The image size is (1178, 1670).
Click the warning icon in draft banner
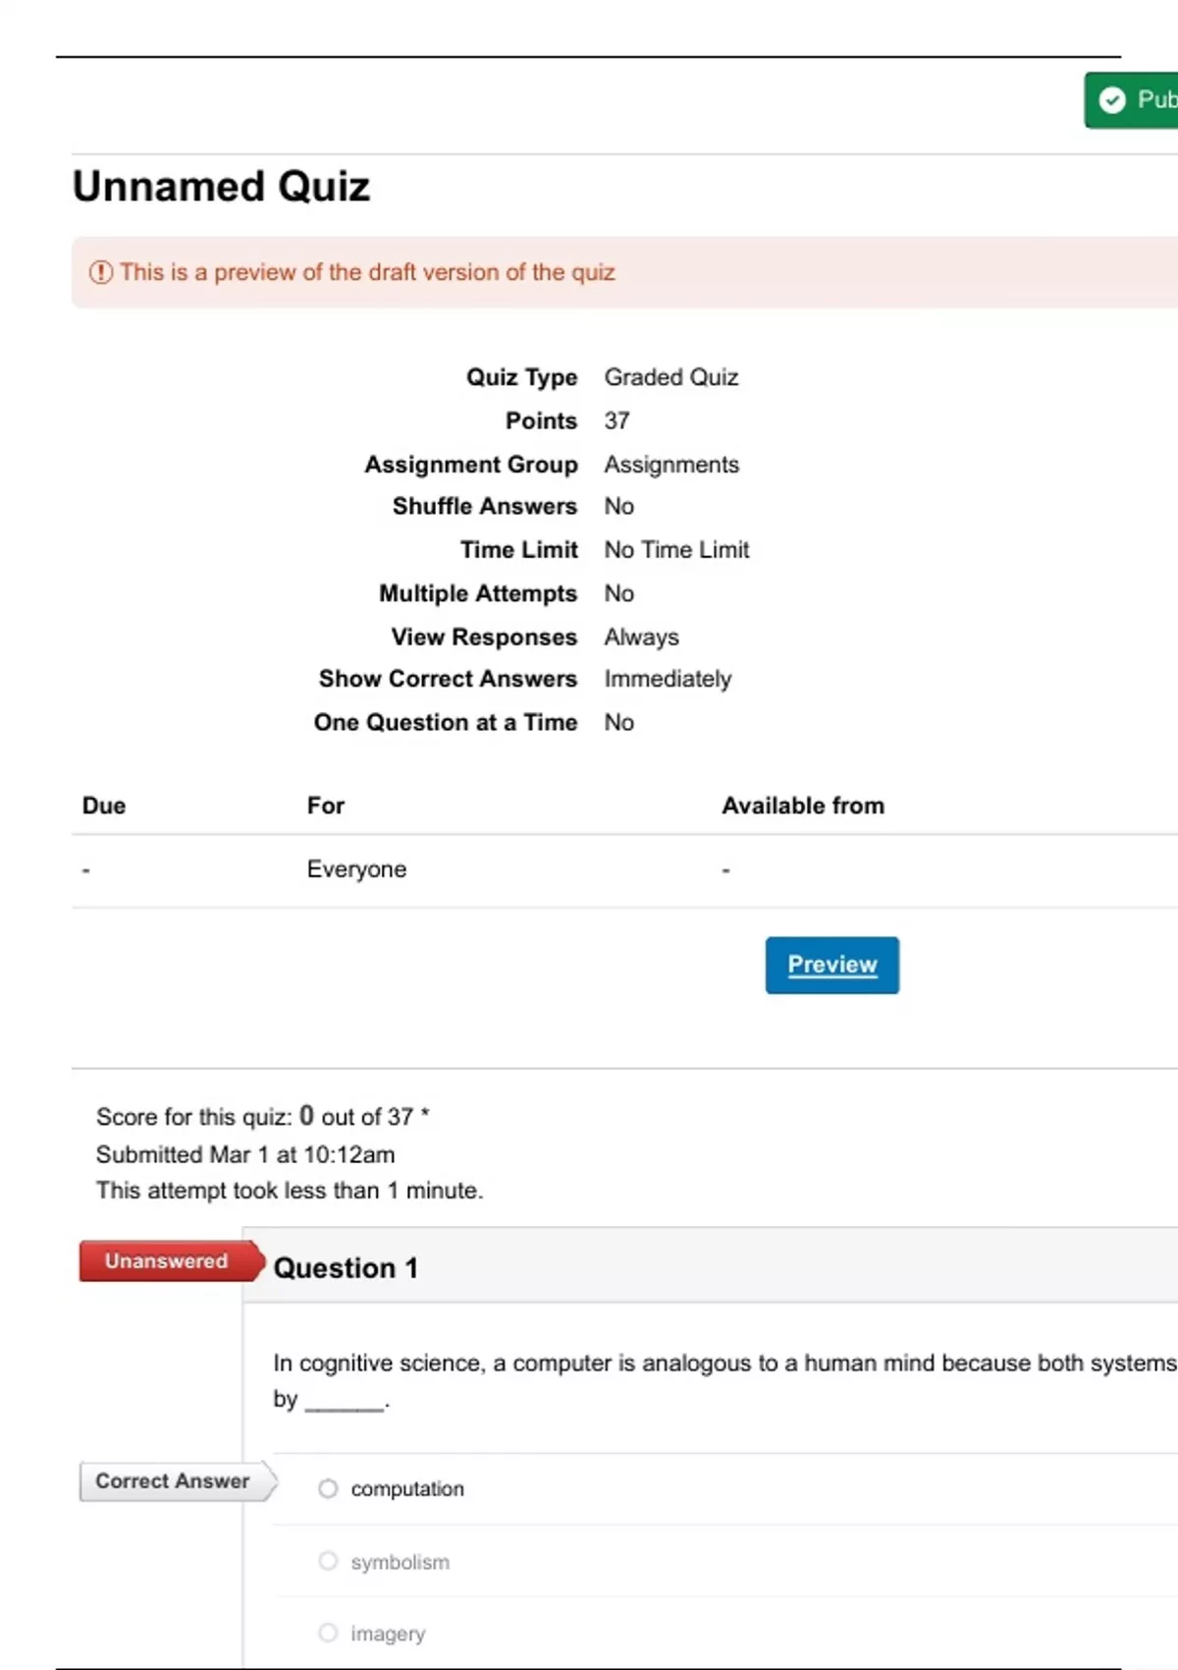[101, 272]
